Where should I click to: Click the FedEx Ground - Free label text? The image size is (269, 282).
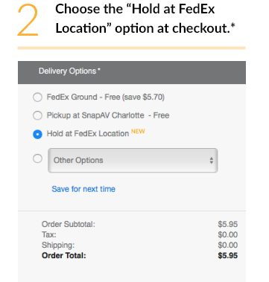(106, 97)
